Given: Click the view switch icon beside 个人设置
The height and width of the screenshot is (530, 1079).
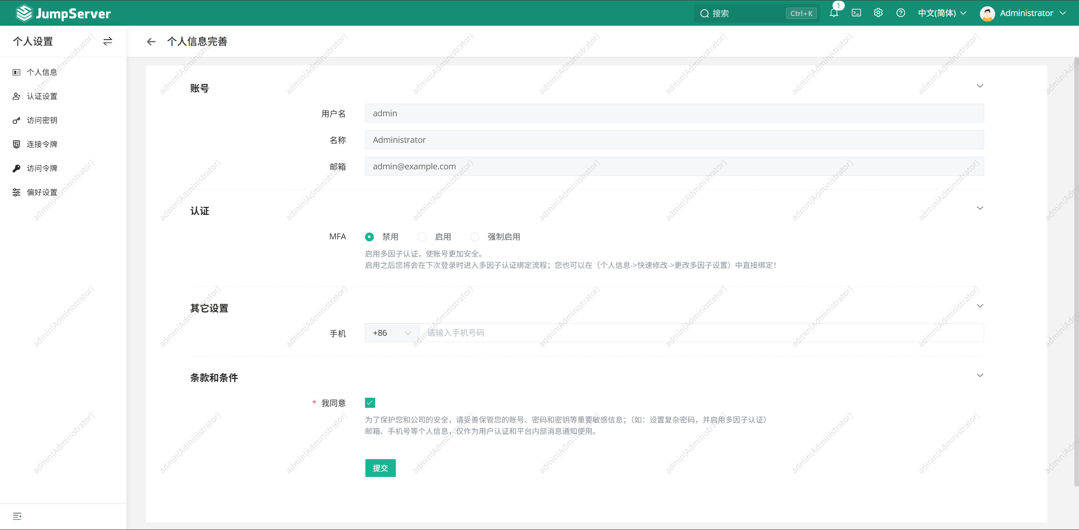Looking at the screenshot, I should 108,41.
